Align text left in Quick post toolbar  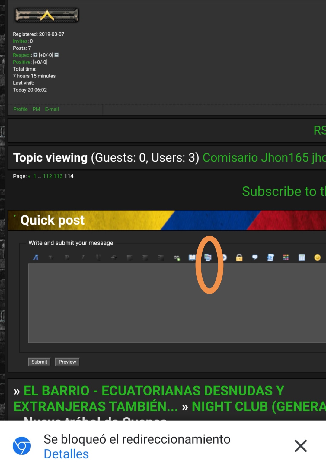(129, 257)
